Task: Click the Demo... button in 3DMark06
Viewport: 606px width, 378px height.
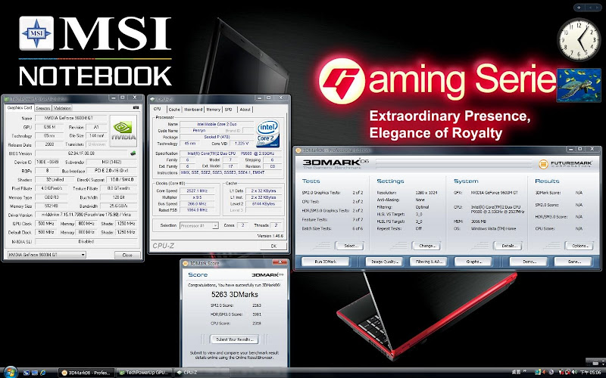Action: click(528, 262)
